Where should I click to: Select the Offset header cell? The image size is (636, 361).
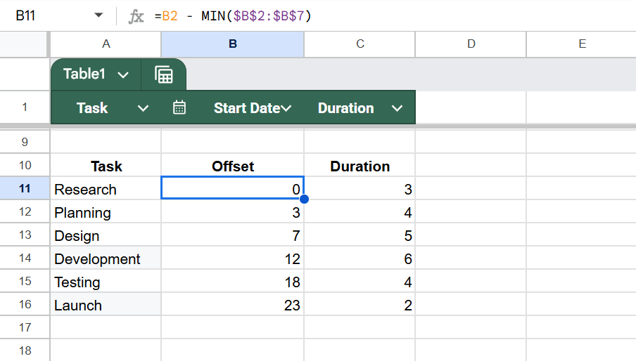point(232,166)
